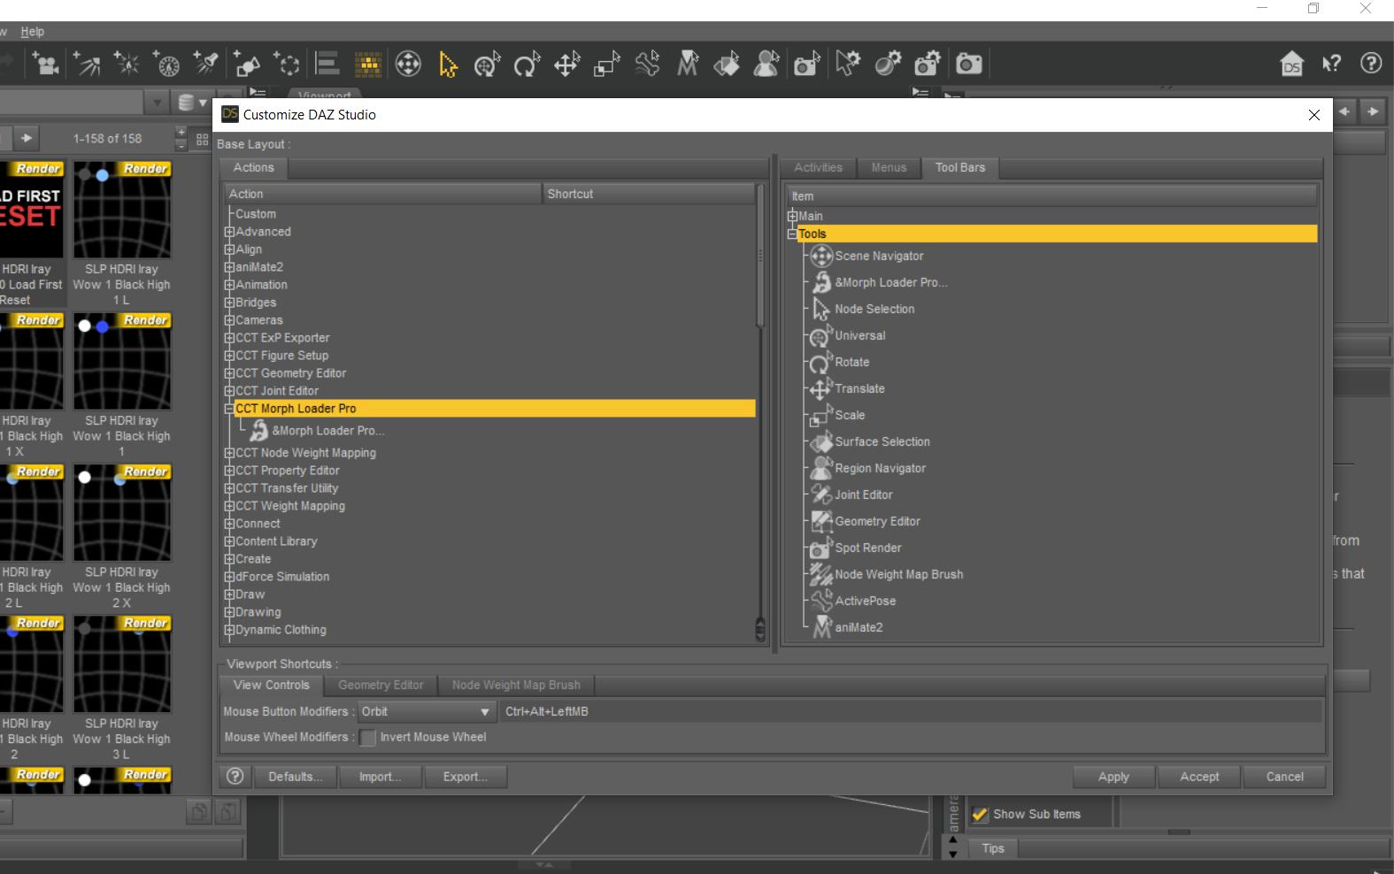This screenshot has height=874, width=1394.
Task: Click the Apply button
Action: [1113, 777]
